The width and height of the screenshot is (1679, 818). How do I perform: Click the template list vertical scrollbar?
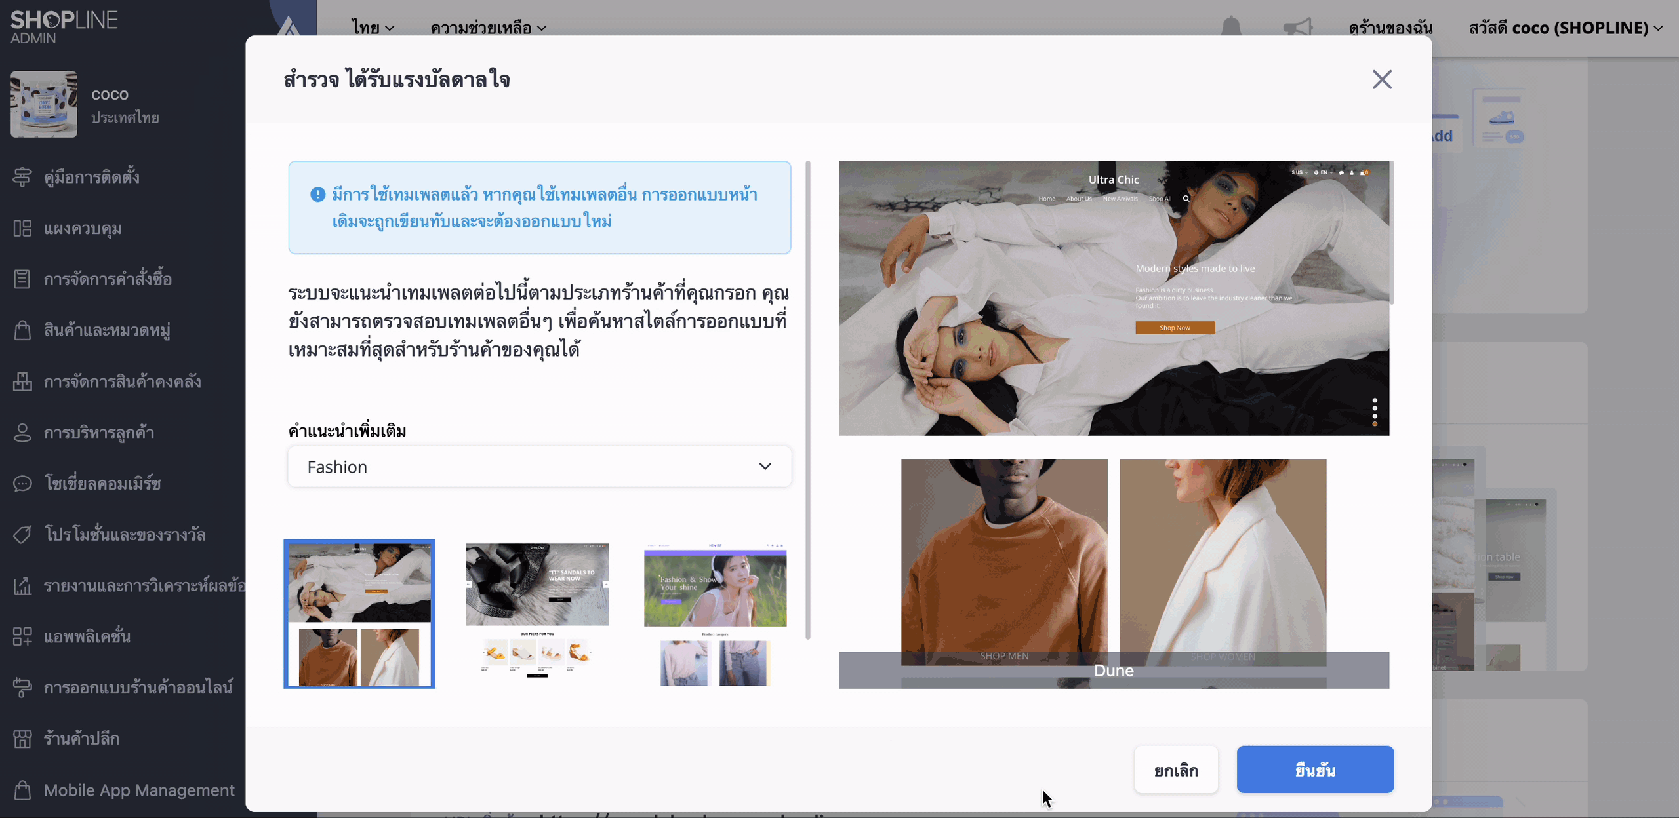[808, 400]
